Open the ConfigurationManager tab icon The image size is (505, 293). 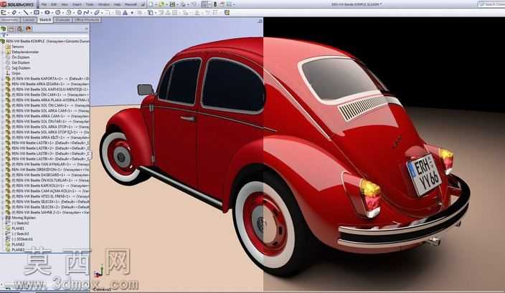[20, 29]
